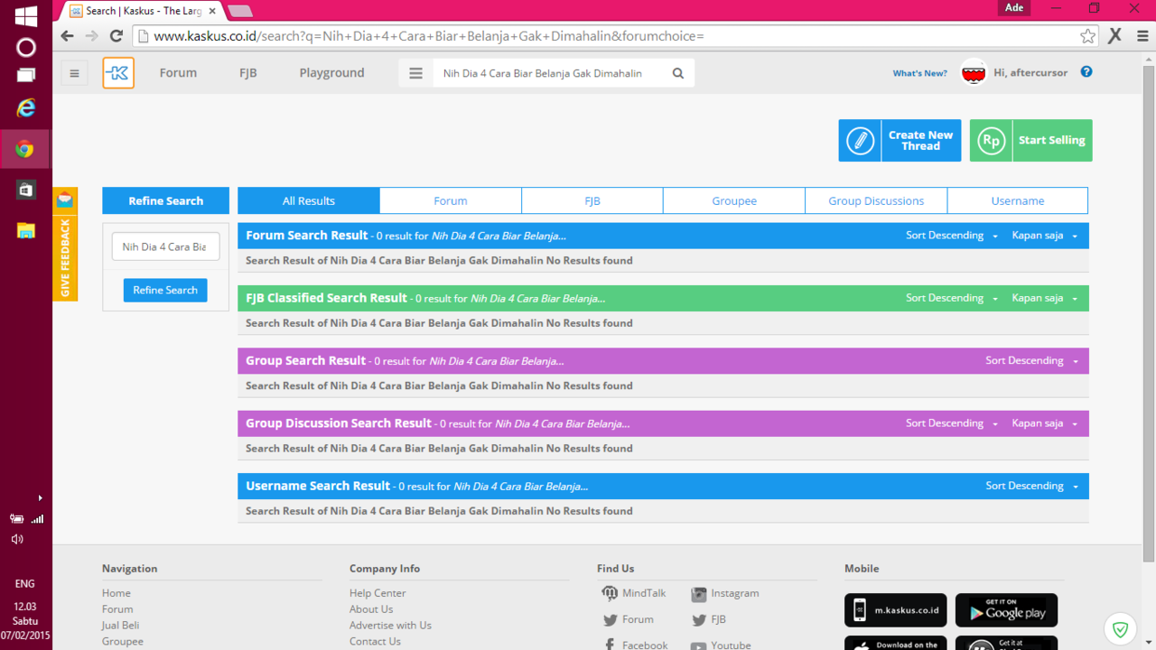Click the Kaskus logo icon
Viewport: 1156px width, 650px height.
click(118, 73)
